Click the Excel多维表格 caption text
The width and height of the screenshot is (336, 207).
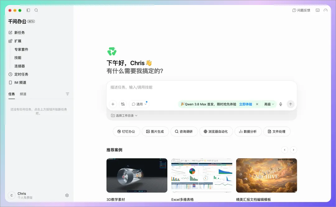182,200
